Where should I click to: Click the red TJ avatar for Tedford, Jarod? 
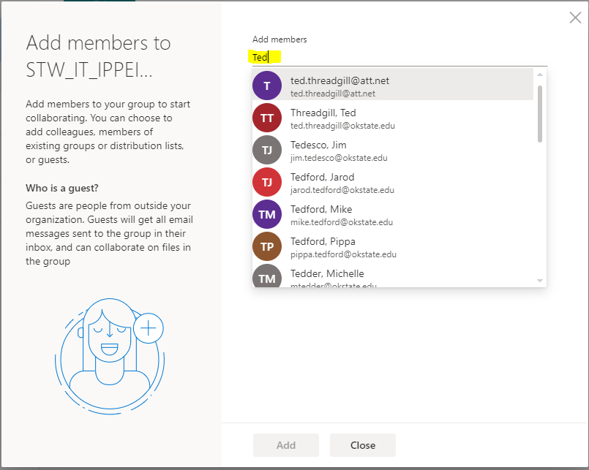click(267, 182)
